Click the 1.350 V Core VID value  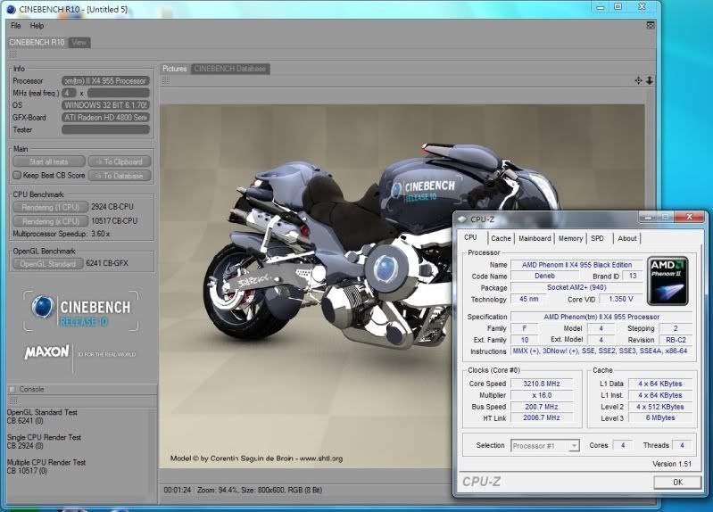621,299
